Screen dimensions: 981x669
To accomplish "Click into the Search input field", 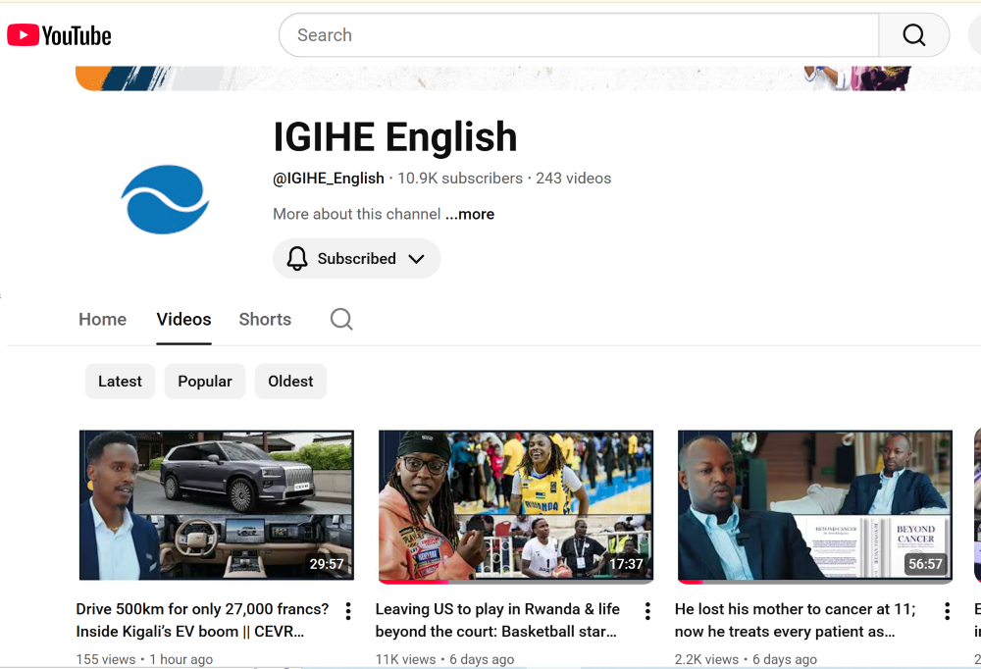I will click(579, 35).
